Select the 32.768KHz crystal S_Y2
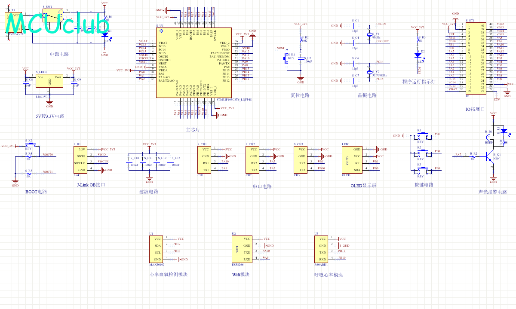Screen dimensions: 516x309 pos(369,72)
